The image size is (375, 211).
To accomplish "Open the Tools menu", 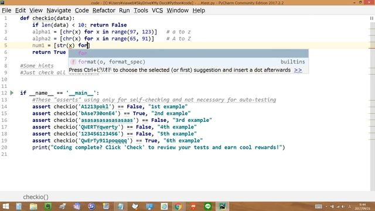I will click(x=141, y=11).
